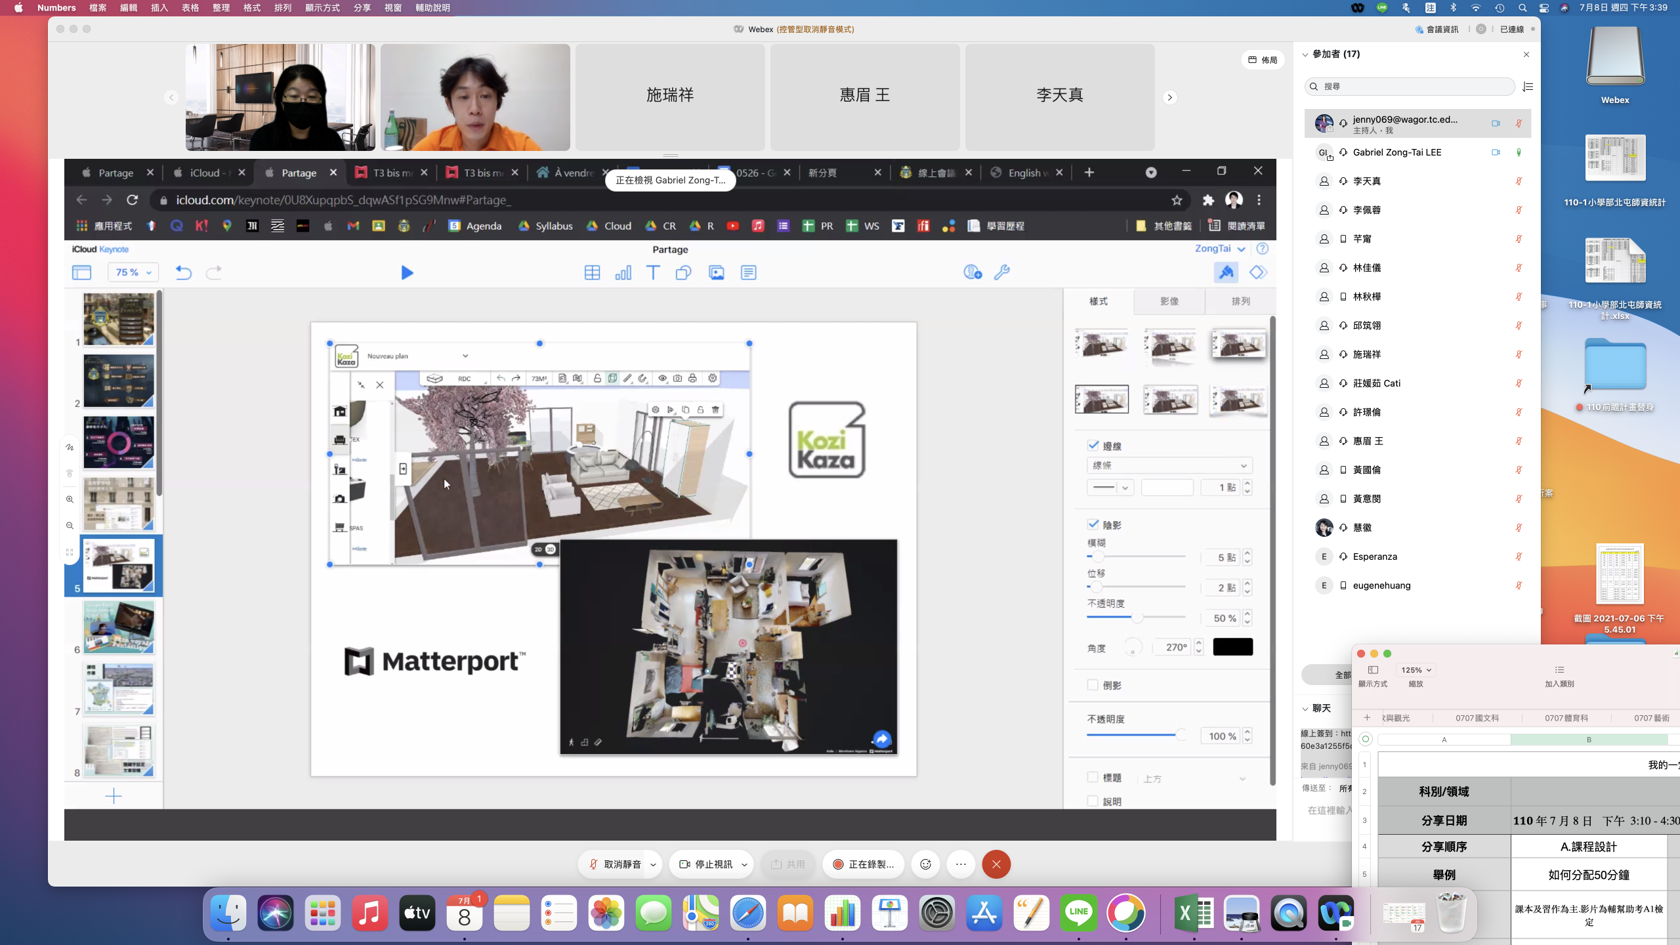Open the 排列 arrange tab

point(1240,301)
